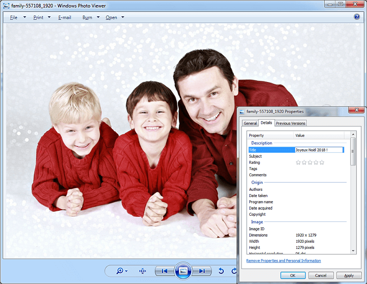Viewport: 367px width, 284px height.
Task: Confirm with the OK button
Action: pyautogui.click(x=293, y=275)
